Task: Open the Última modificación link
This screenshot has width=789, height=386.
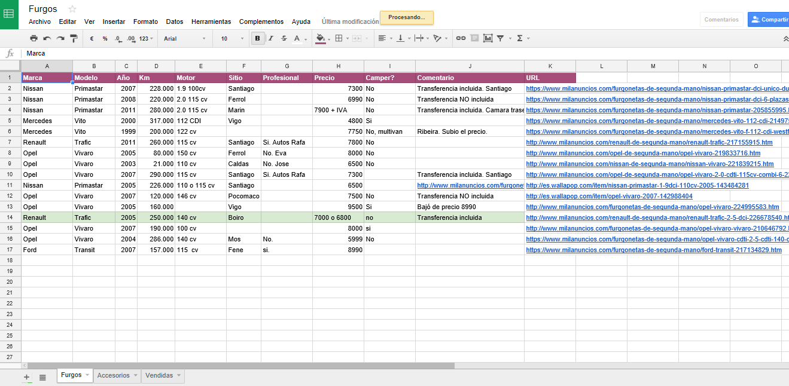Action: point(351,22)
